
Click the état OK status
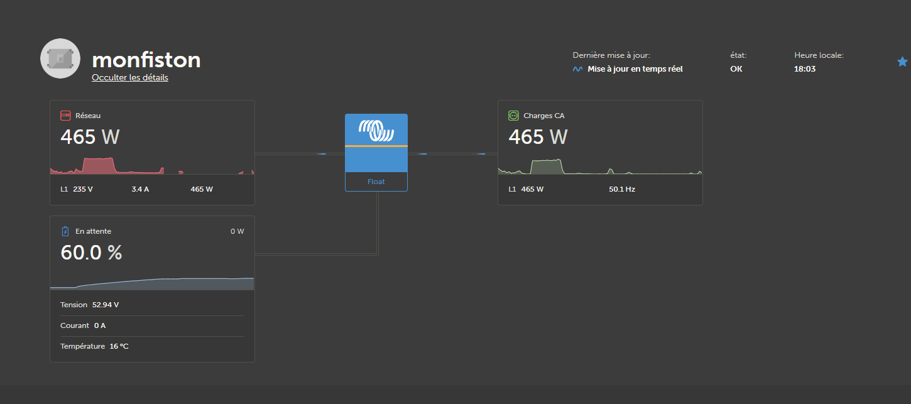pos(736,69)
